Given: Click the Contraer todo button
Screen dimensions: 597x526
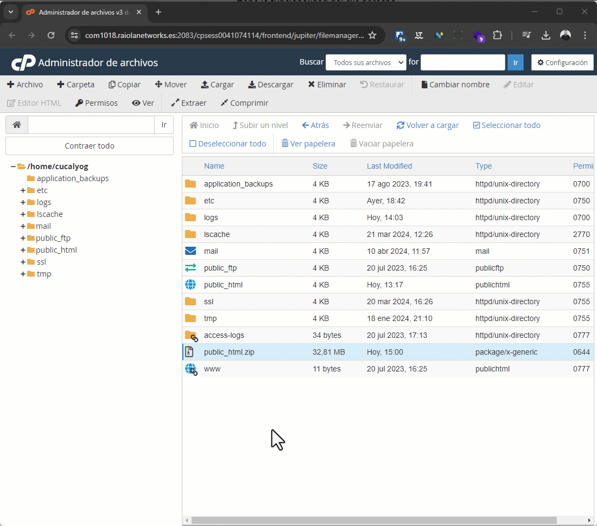Looking at the screenshot, I should [89, 145].
